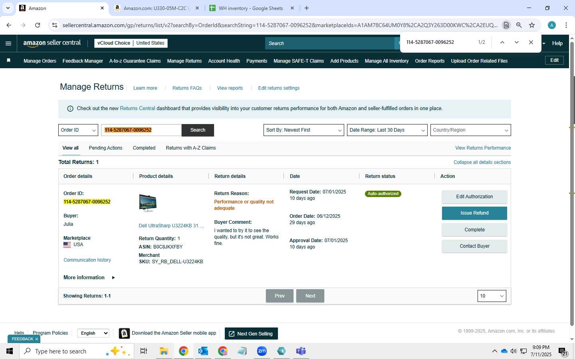This screenshot has height=359, width=575.
Task: Click Collapse all details sections
Action: pos(482,162)
